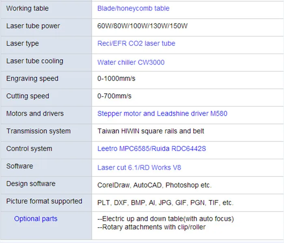Open the Laser cut 6.1/RD Works link

point(139,168)
